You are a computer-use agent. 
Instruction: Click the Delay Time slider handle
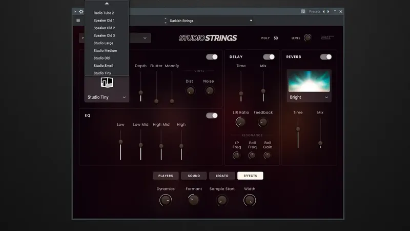point(241,93)
